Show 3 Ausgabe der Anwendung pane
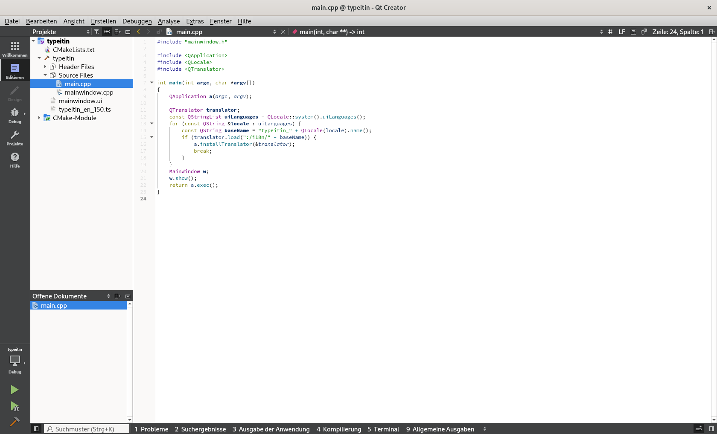This screenshot has width=717, height=434. coord(271,429)
